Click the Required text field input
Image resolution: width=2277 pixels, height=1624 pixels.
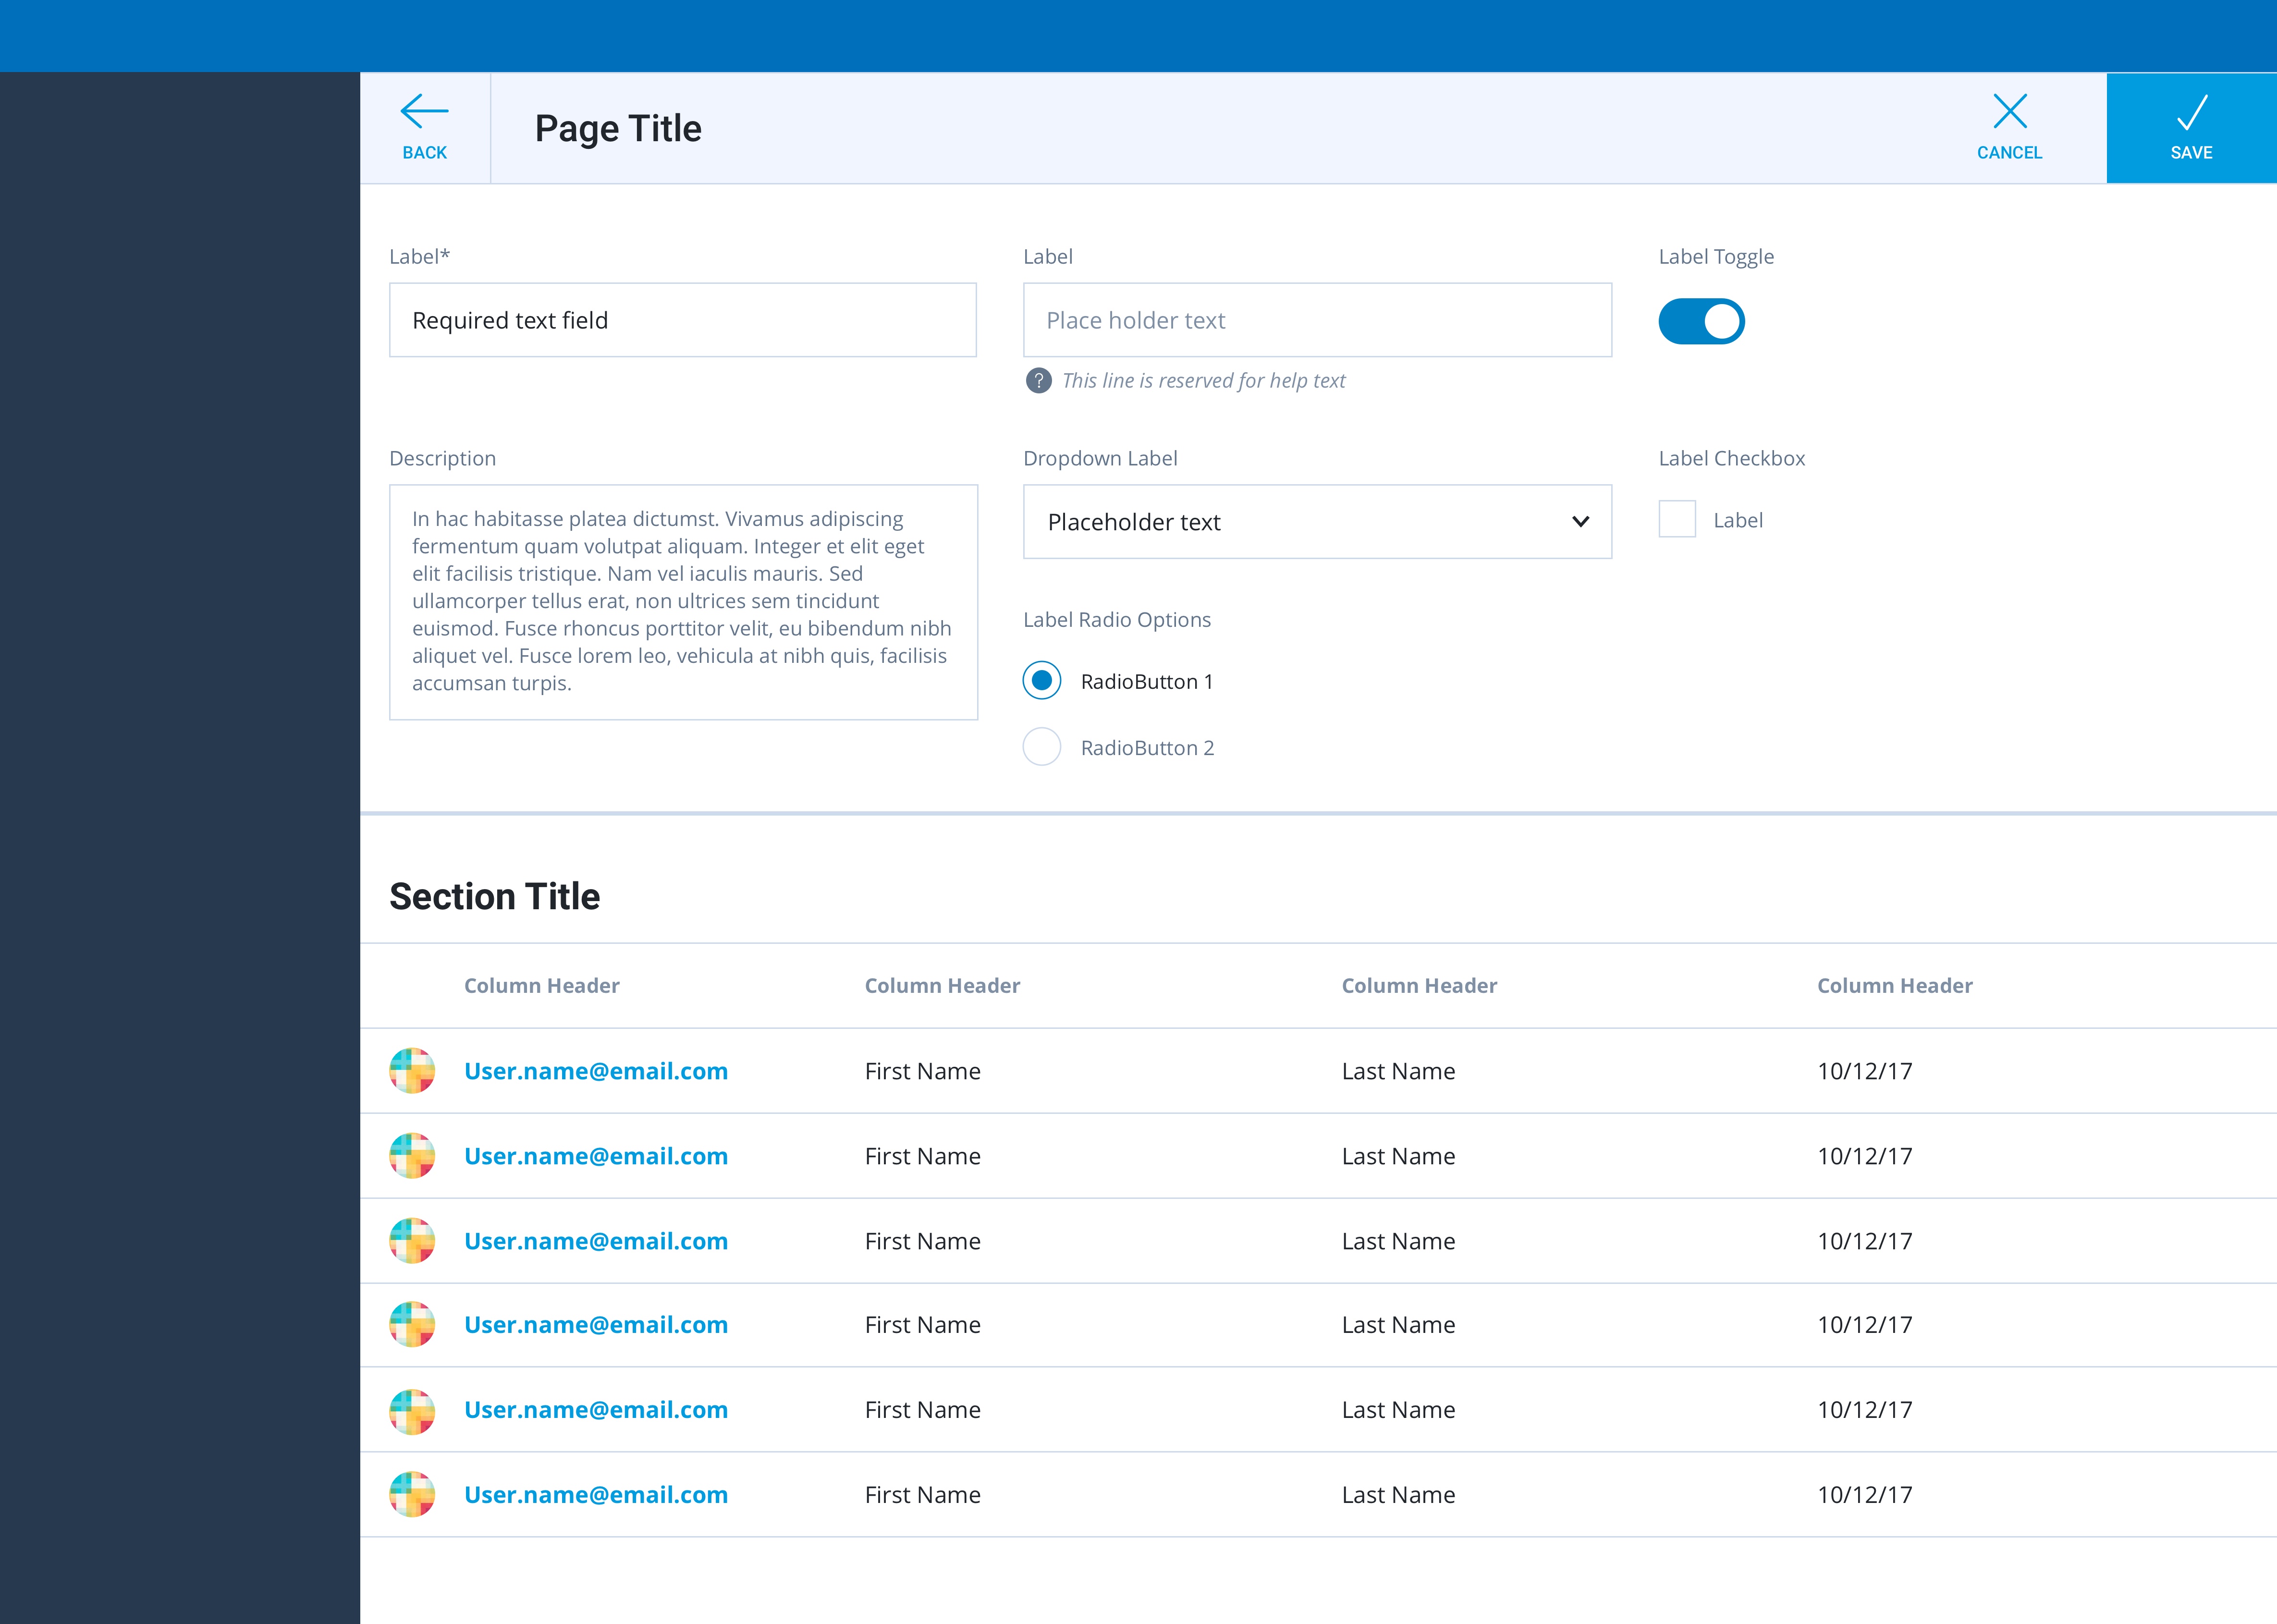click(683, 320)
